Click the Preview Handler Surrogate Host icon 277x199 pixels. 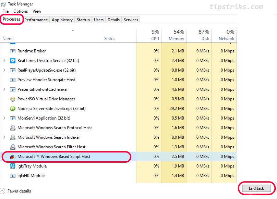(13, 80)
